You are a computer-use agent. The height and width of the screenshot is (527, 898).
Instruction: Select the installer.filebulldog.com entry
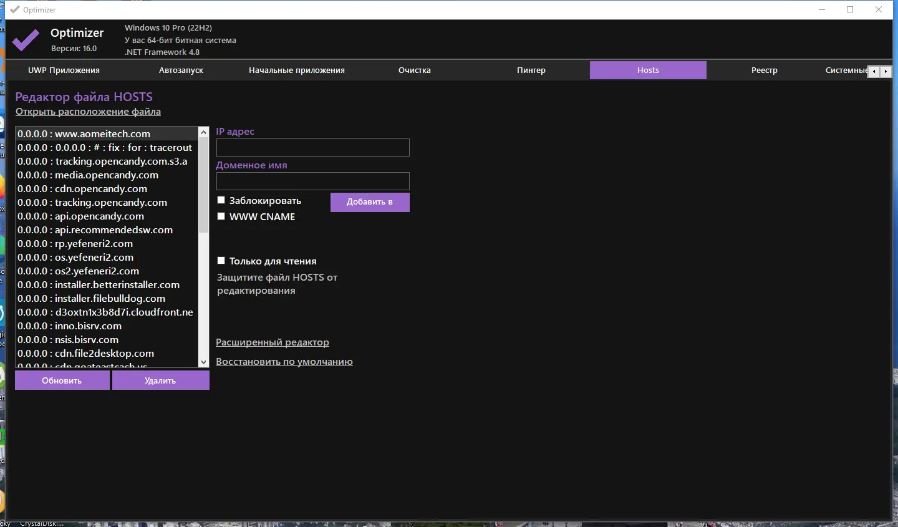pyautogui.click(x=107, y=298)
